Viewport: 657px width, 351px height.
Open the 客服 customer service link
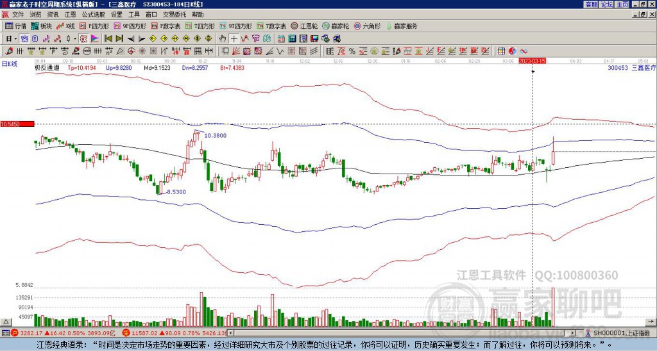tap(592, 4)
